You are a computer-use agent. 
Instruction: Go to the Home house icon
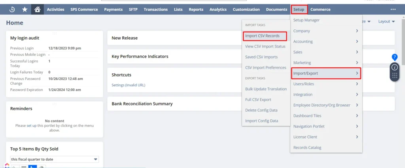(x=38, y=10)
